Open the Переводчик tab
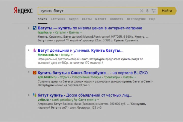 click(136, 19)
